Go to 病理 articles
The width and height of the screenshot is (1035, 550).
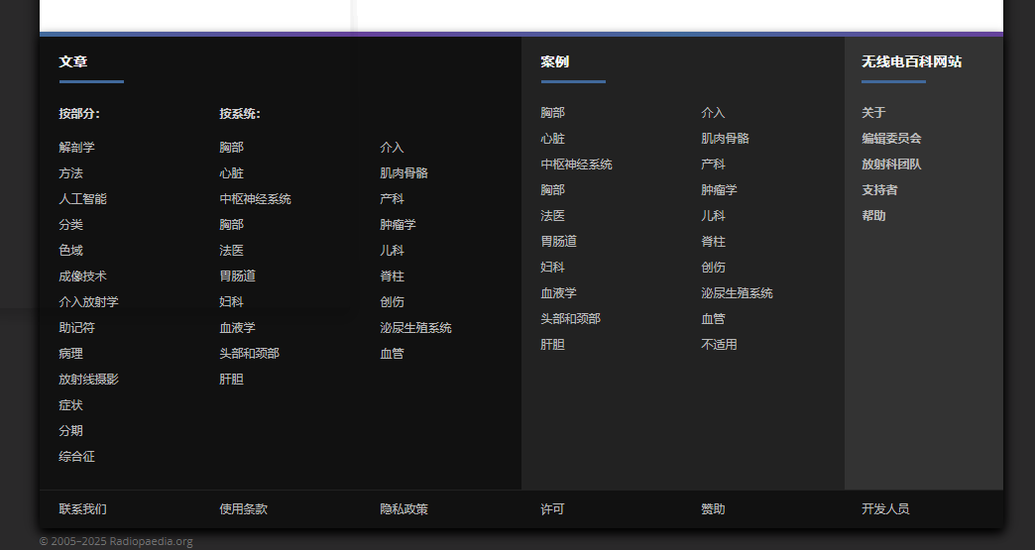(x=70, y=353)
